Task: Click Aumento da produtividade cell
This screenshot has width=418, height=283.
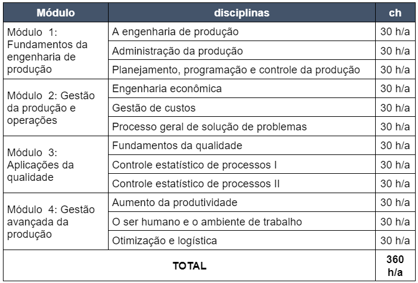Action: (x=242, y=203)
